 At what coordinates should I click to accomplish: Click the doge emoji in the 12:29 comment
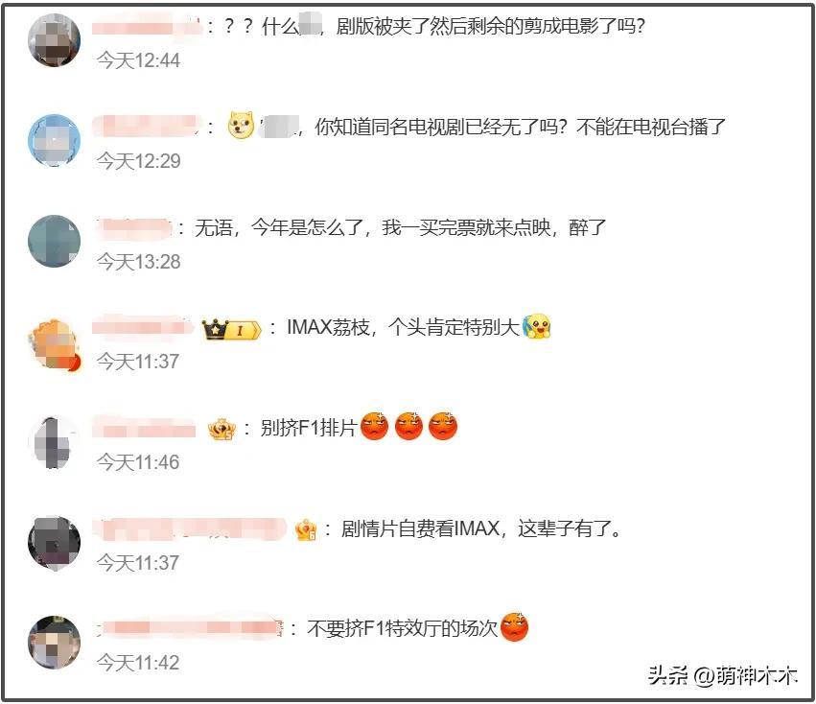pyautogui.click(x=241, y=126)
